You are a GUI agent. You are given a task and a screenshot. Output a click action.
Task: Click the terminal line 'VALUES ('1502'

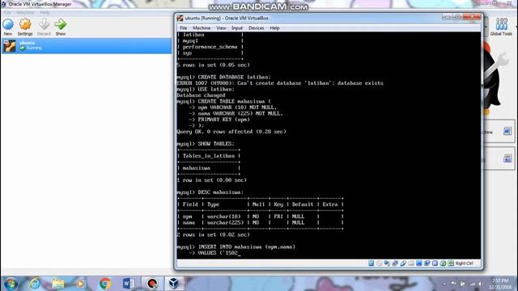coord(218,253)
